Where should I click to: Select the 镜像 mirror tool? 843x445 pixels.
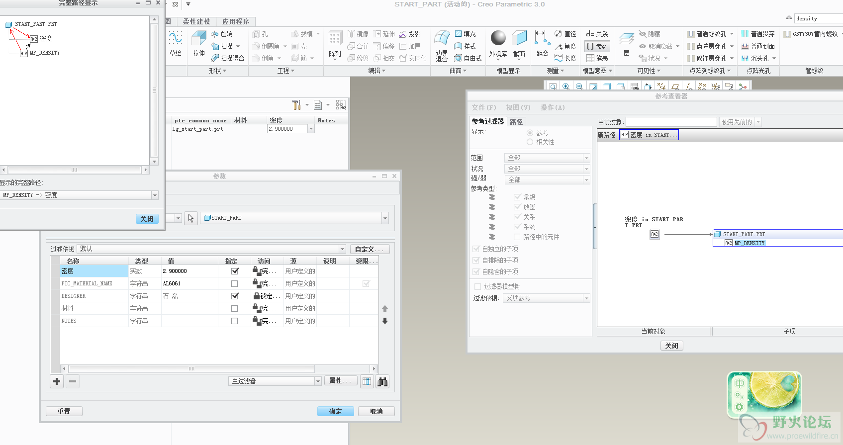[x=358, y=34]
